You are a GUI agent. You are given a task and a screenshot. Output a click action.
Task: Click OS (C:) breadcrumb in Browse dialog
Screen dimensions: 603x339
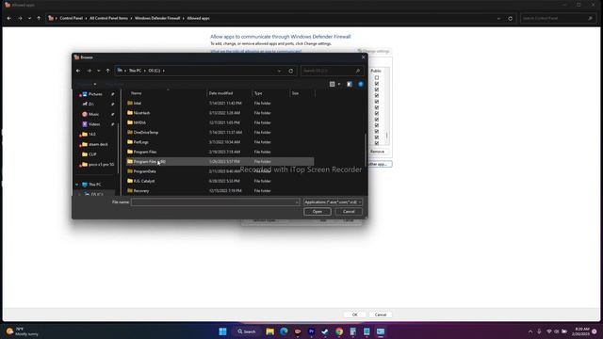coord(155,71)
